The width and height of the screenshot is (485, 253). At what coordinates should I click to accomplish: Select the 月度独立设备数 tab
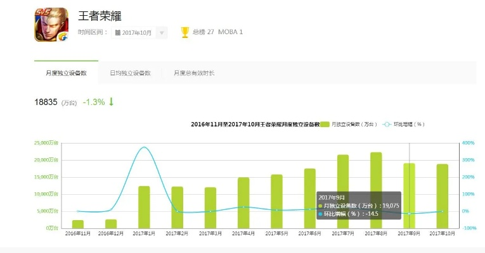point(66,73)
